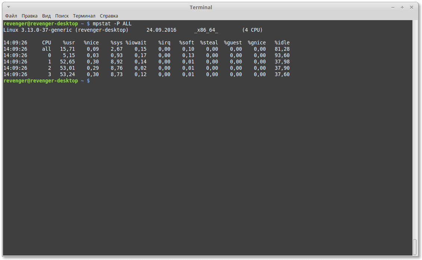Click the '%soft' column header
422x260 pixels.
tap(187, 43)
